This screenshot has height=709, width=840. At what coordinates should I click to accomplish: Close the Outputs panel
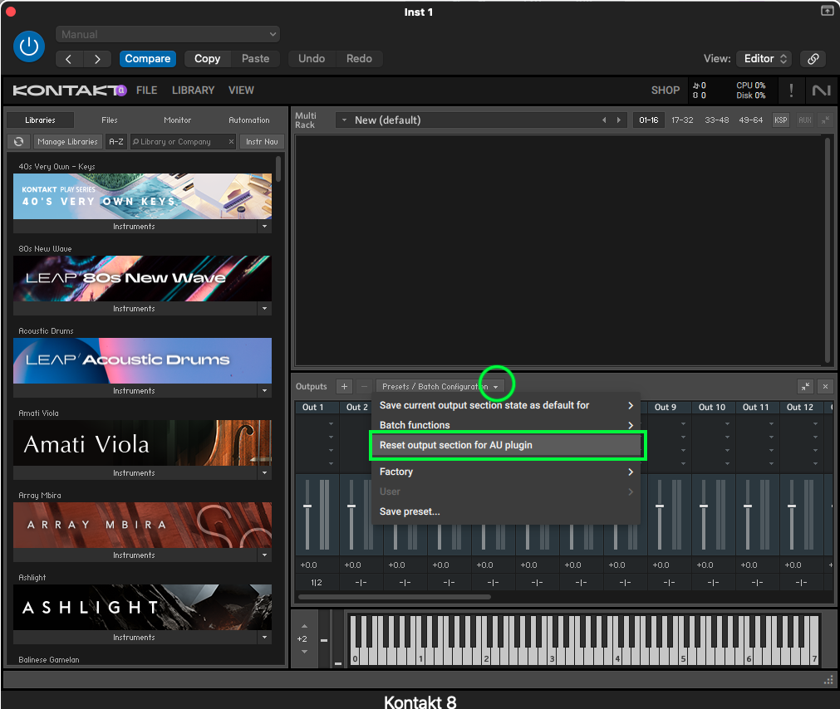click(826, 386)
